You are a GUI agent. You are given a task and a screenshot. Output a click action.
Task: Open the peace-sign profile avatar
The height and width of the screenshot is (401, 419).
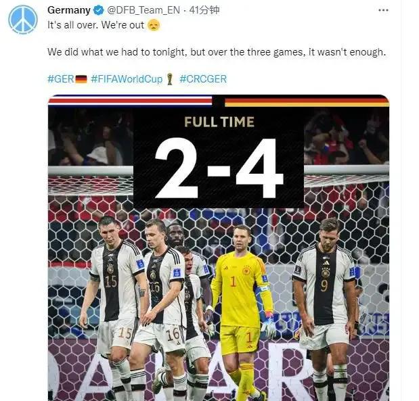pos(23,20)
